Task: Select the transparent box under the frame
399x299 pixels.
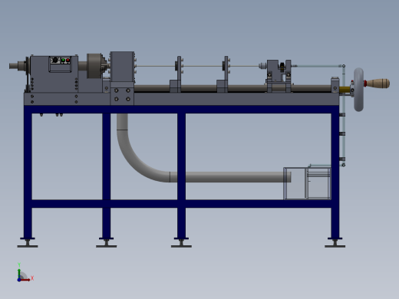Action: click(307, 183)
